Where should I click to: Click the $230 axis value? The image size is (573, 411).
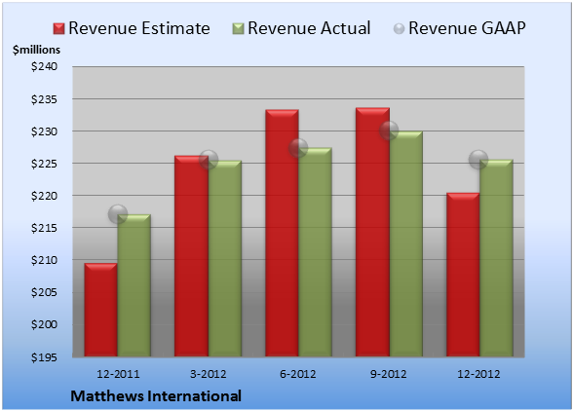[44, 131]
